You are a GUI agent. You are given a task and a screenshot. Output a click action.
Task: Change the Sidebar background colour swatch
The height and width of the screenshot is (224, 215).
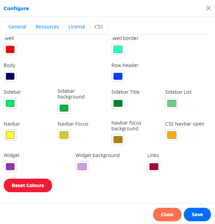[64, 108]
